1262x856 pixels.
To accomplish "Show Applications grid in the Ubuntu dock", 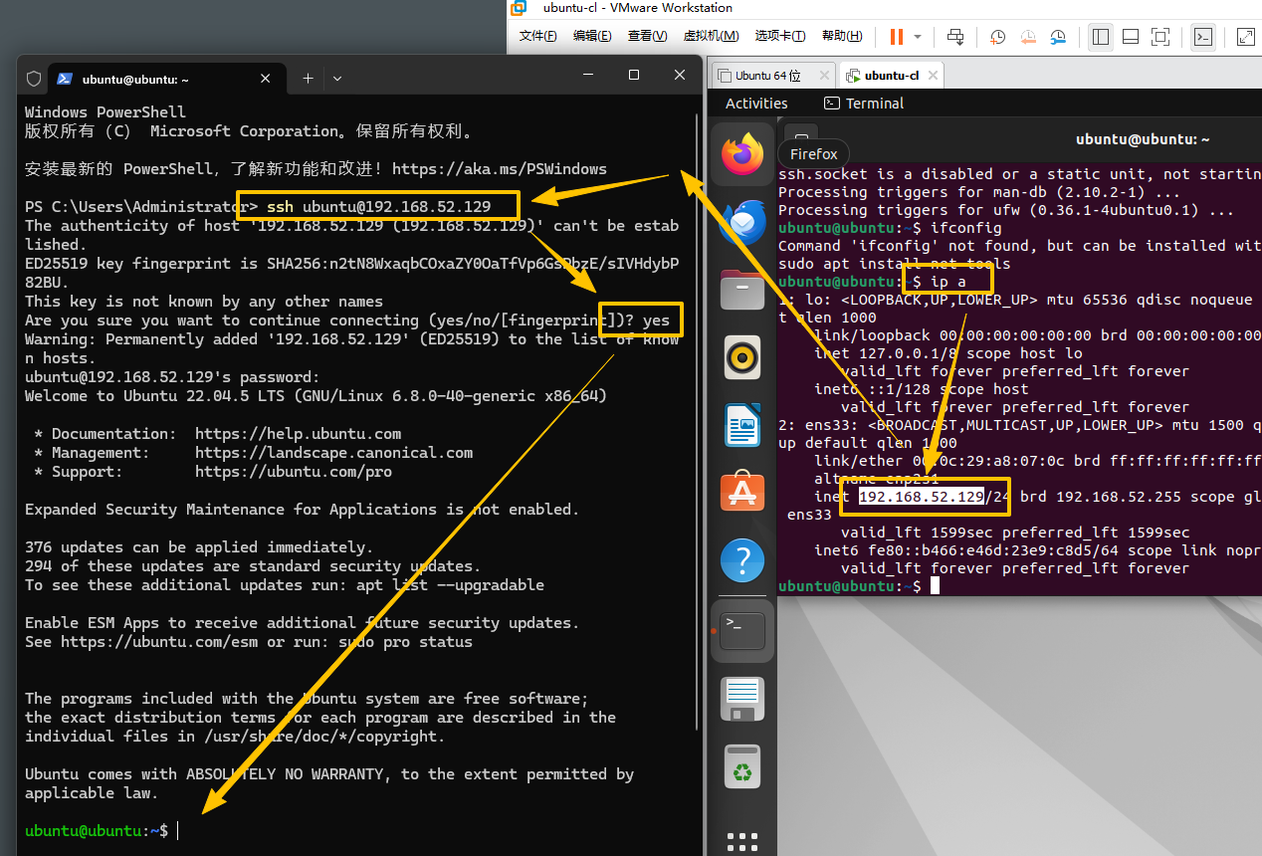I will tap(742, 842).
